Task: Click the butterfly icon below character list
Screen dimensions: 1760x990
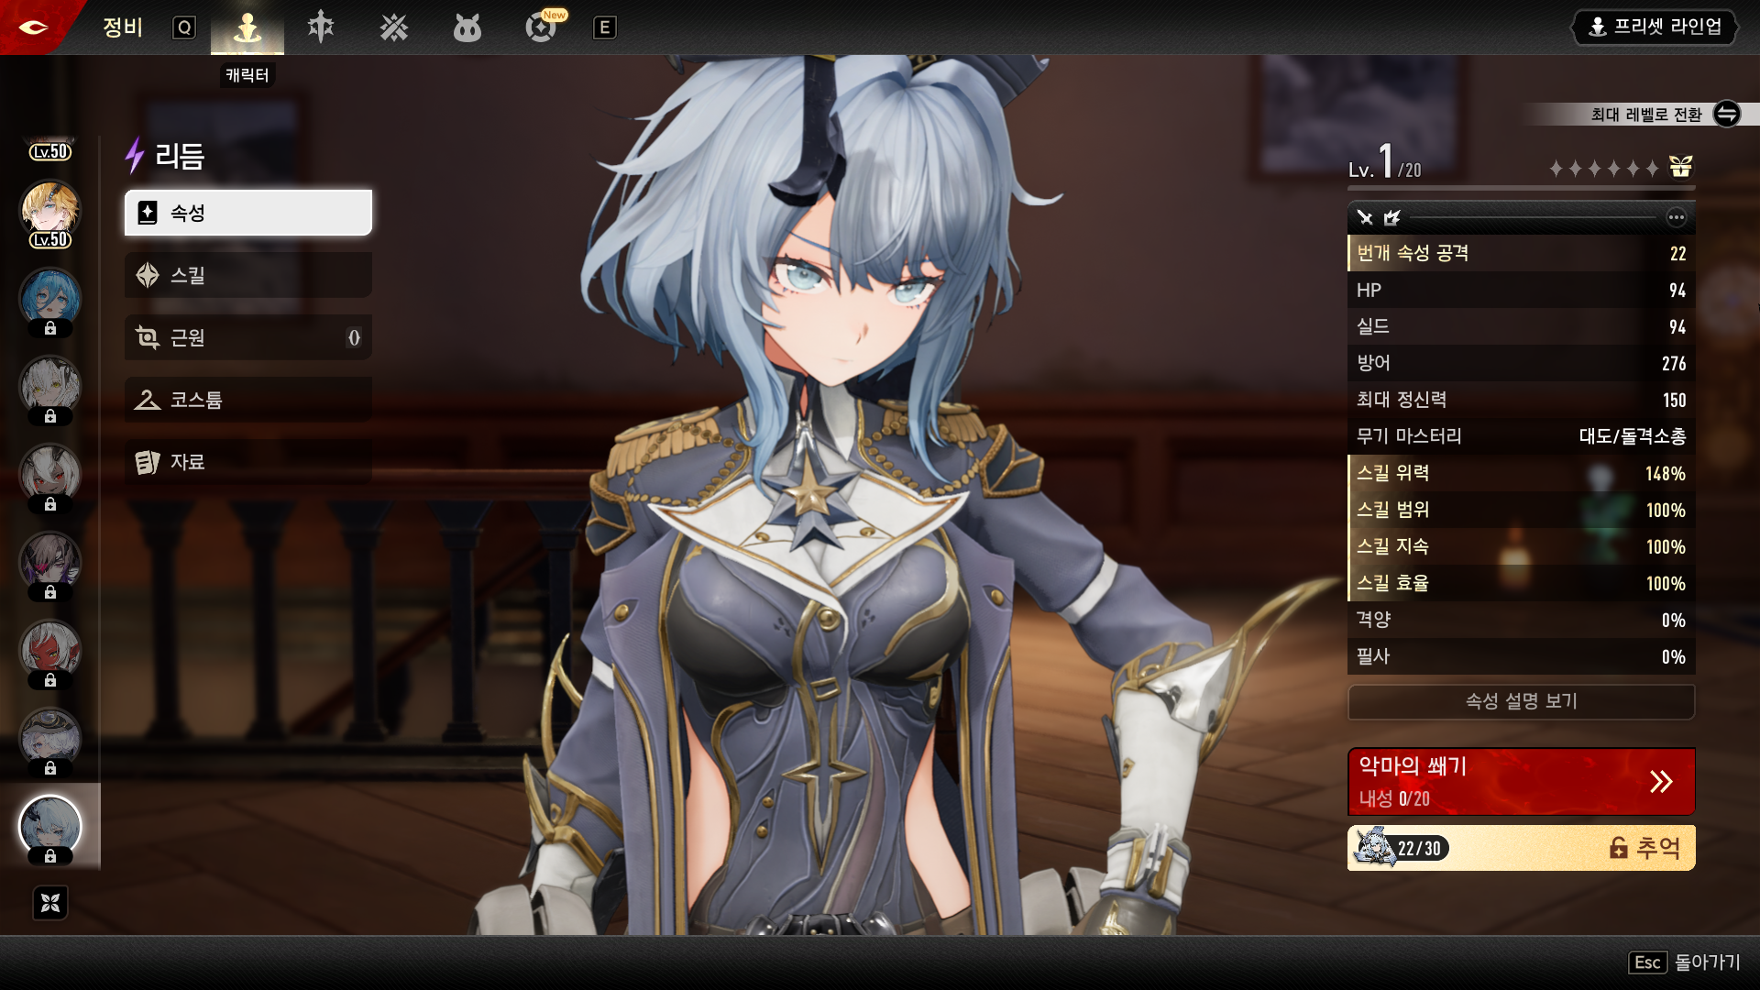Action: (50, 903)
